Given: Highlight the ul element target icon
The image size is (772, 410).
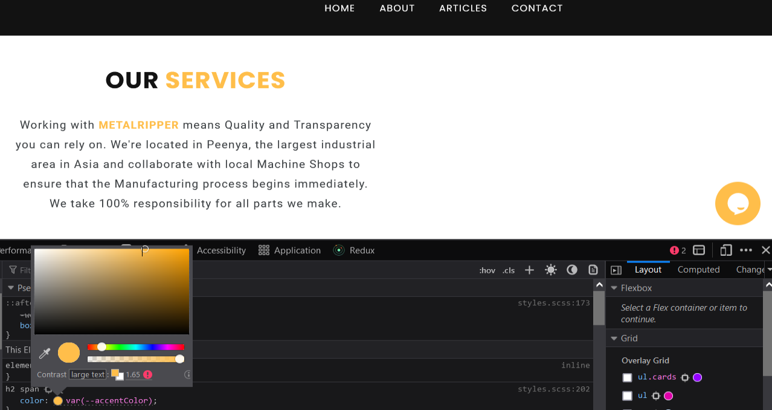Looking at the screenshot, I should click(655, 396).
